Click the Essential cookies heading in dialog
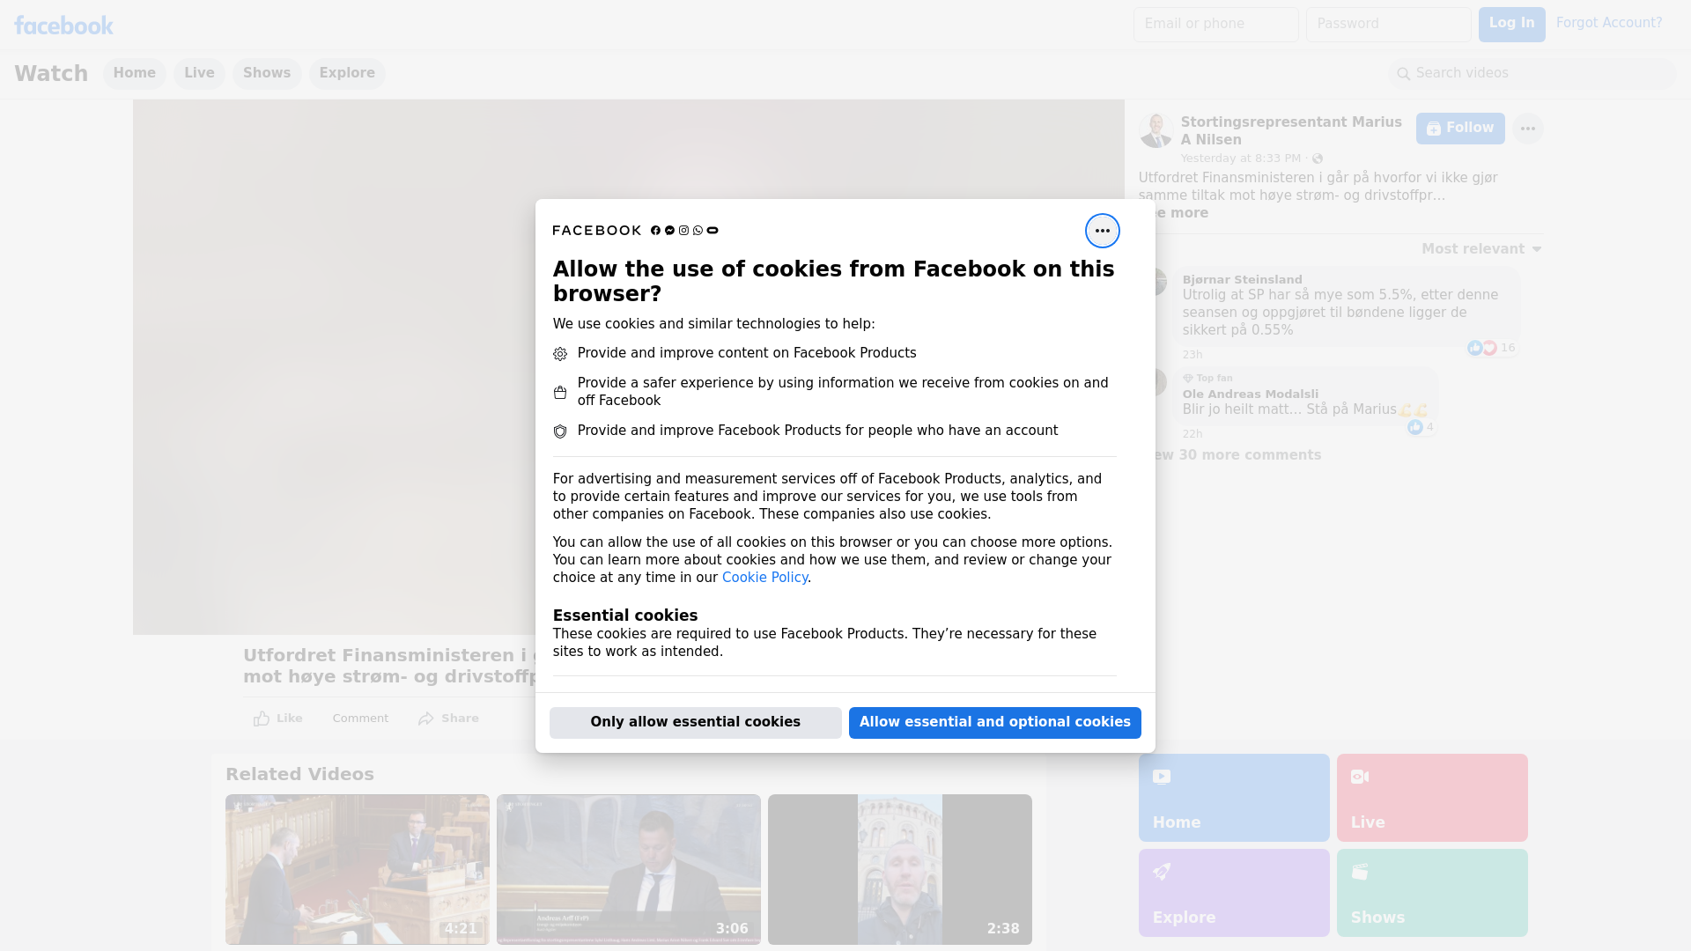Screen dimensions: 1691x951 tap(625, 616)
